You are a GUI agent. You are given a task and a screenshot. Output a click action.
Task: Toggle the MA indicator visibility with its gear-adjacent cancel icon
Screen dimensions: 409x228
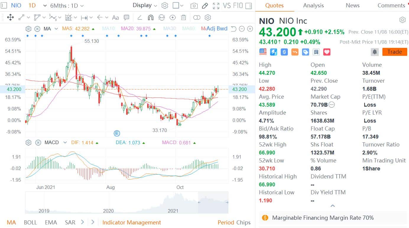point(38,29)
